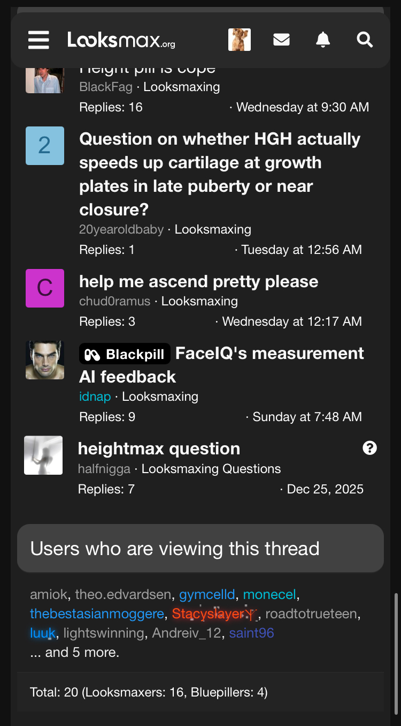Image resolution: width=401 pixels, height=726 pixels.
Task: Expand the '... and 5 more' viewers
Action: 74,652
